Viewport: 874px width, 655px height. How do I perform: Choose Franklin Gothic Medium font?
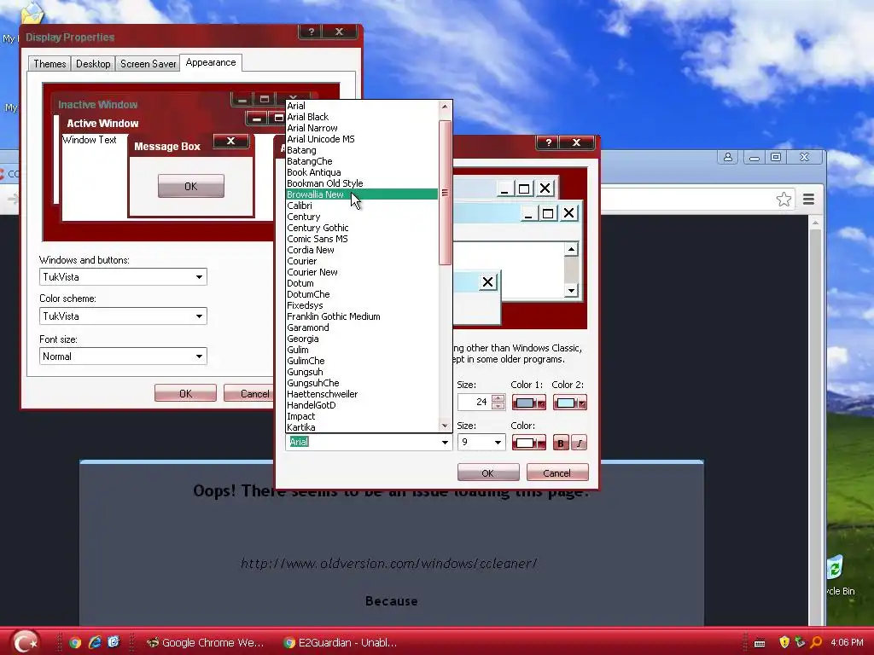point(362,316)
